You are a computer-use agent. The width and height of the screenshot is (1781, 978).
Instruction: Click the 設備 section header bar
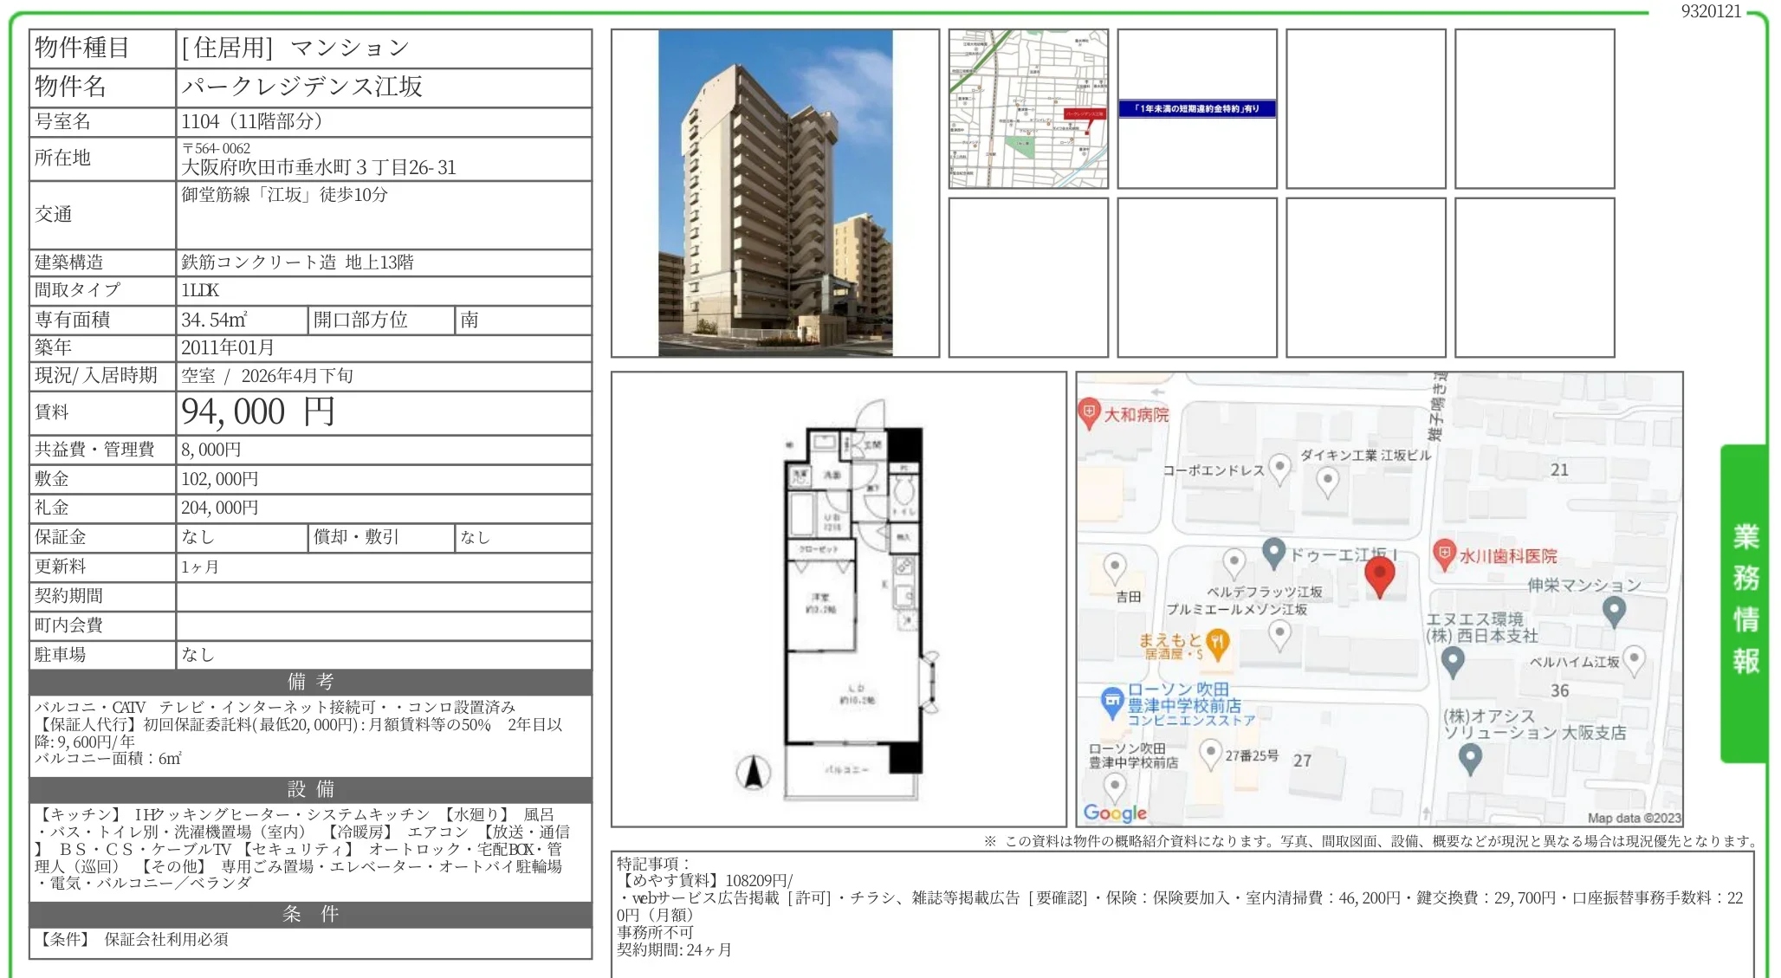coord(310,789)
